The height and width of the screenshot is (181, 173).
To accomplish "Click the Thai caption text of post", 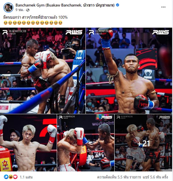I will tap(35, 17).
